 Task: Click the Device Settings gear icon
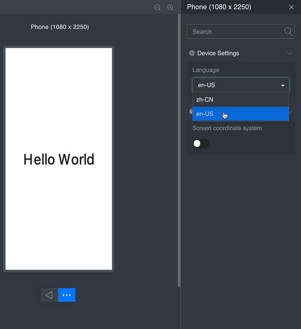click(x=192, y=53)
